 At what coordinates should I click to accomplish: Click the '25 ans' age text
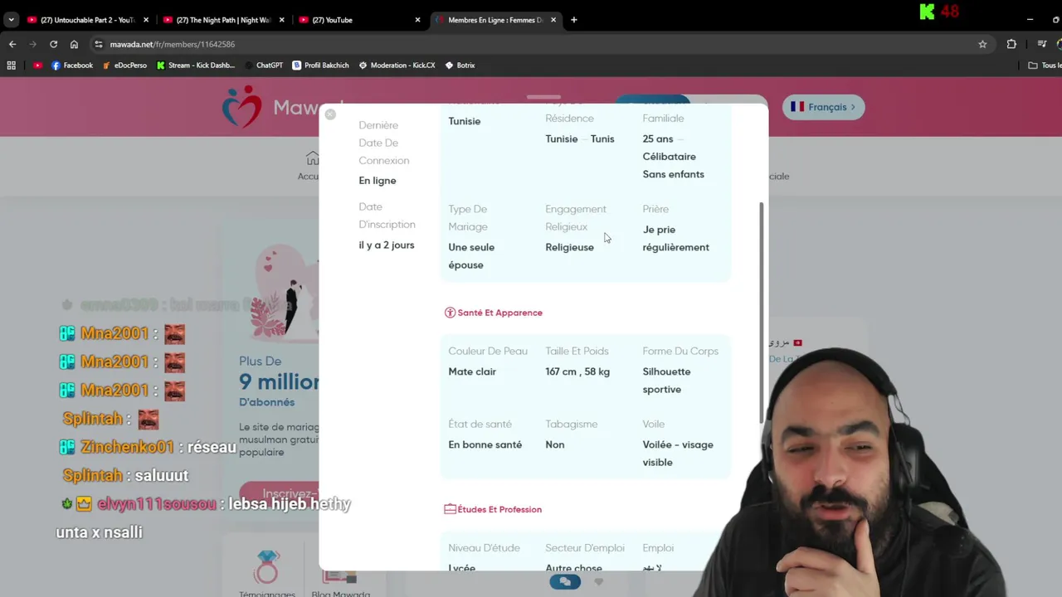click(x=658, y=139)
